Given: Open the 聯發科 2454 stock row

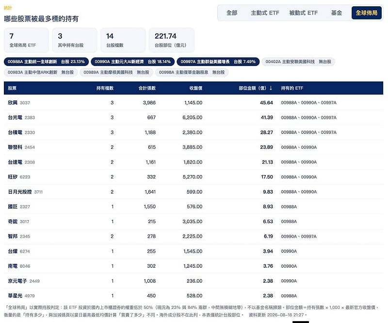Looking at the screenshot, I should 194,147.
